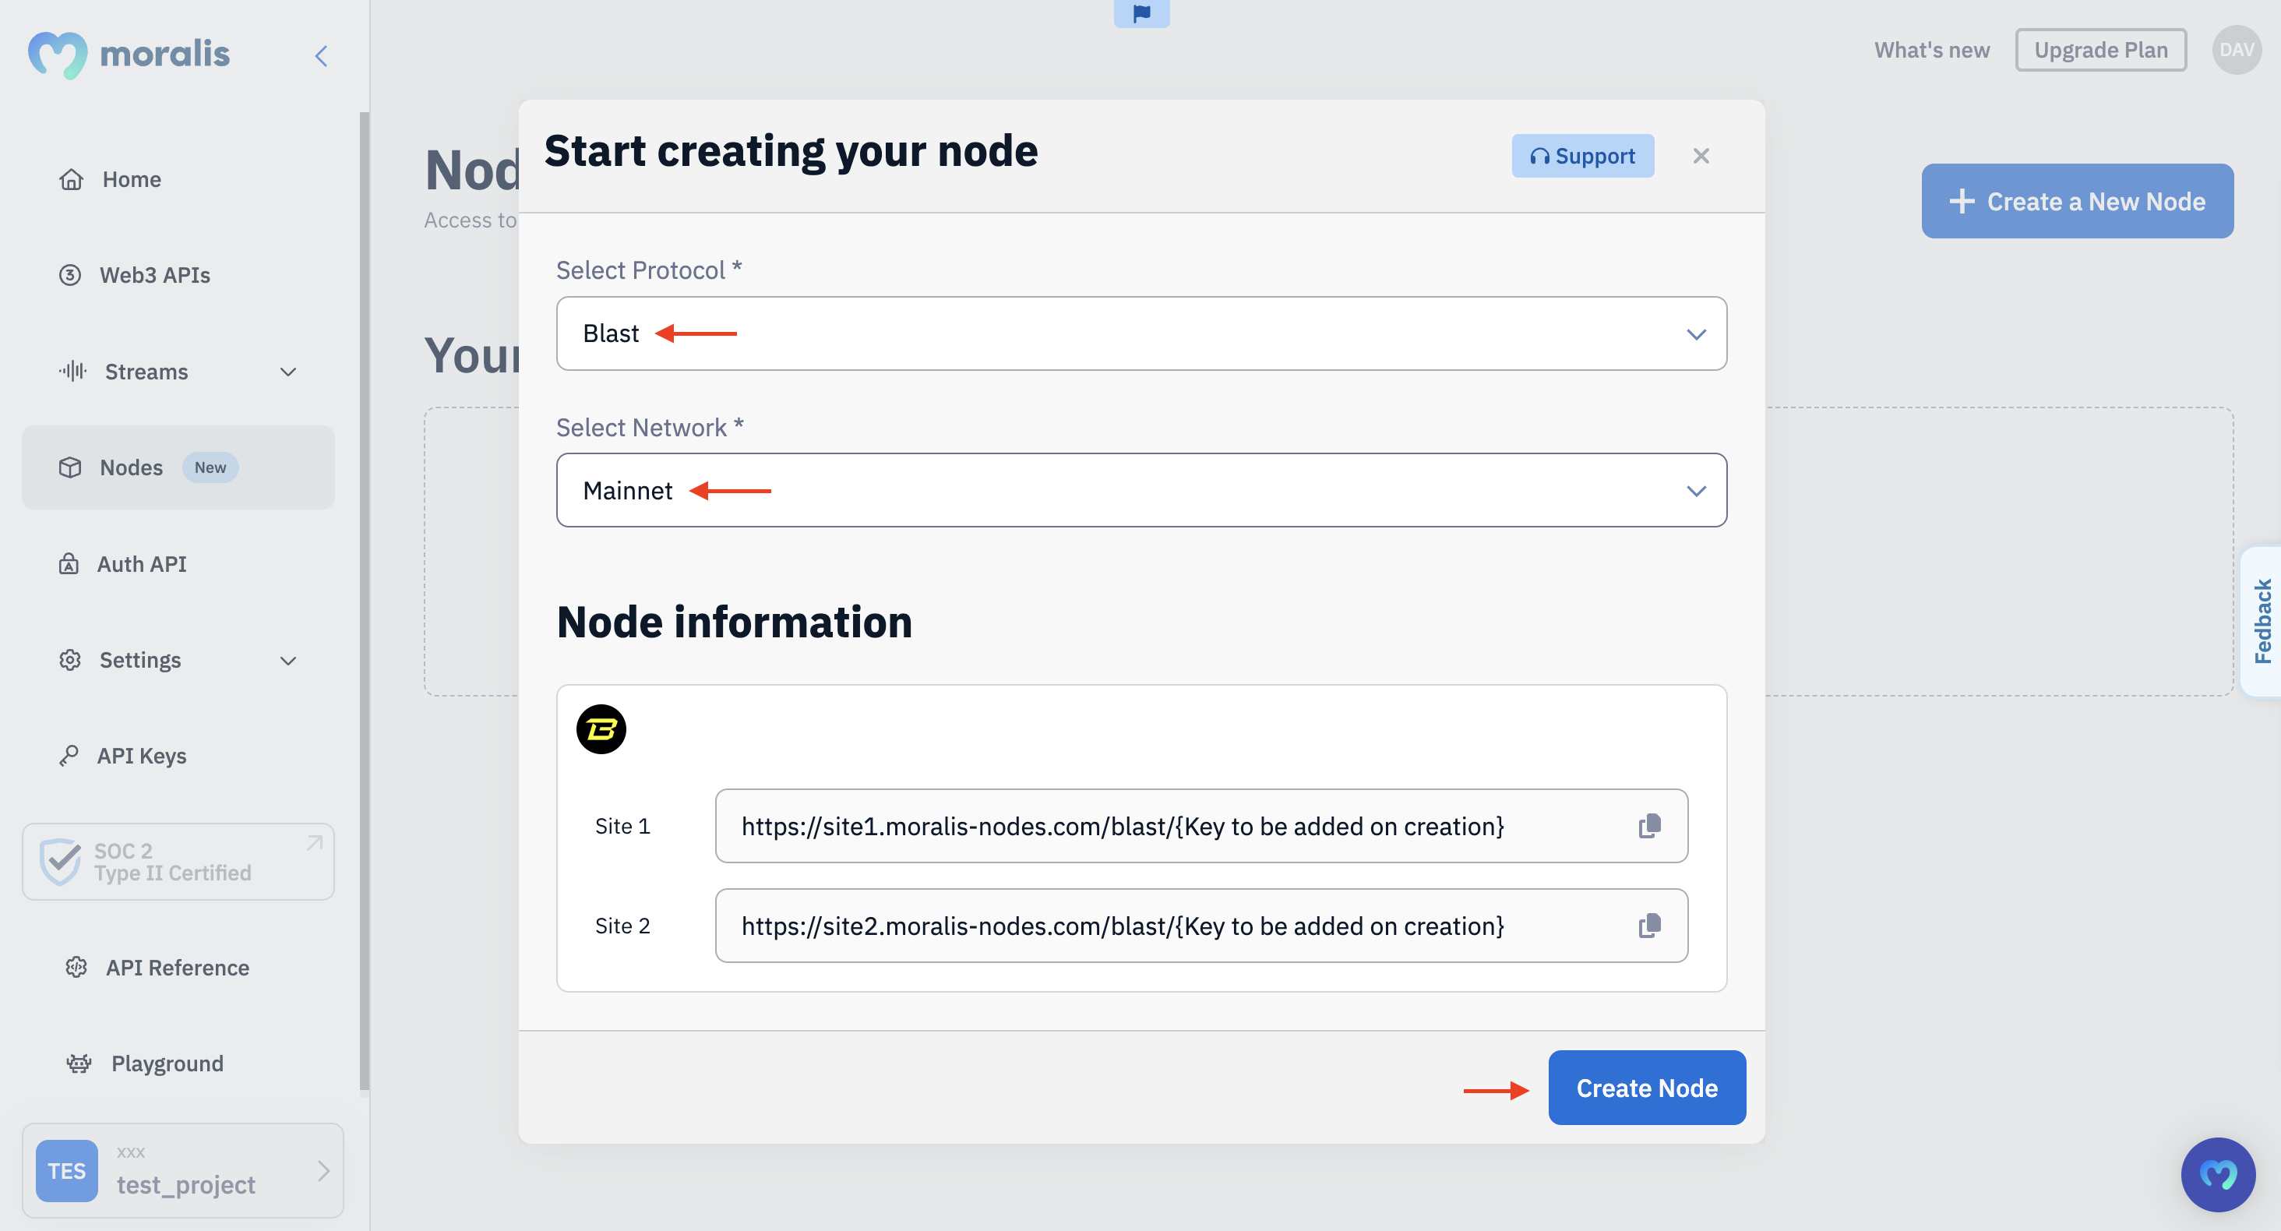
Task: Click the Nodes panel icon in sidebar
Action: [69, 465]
